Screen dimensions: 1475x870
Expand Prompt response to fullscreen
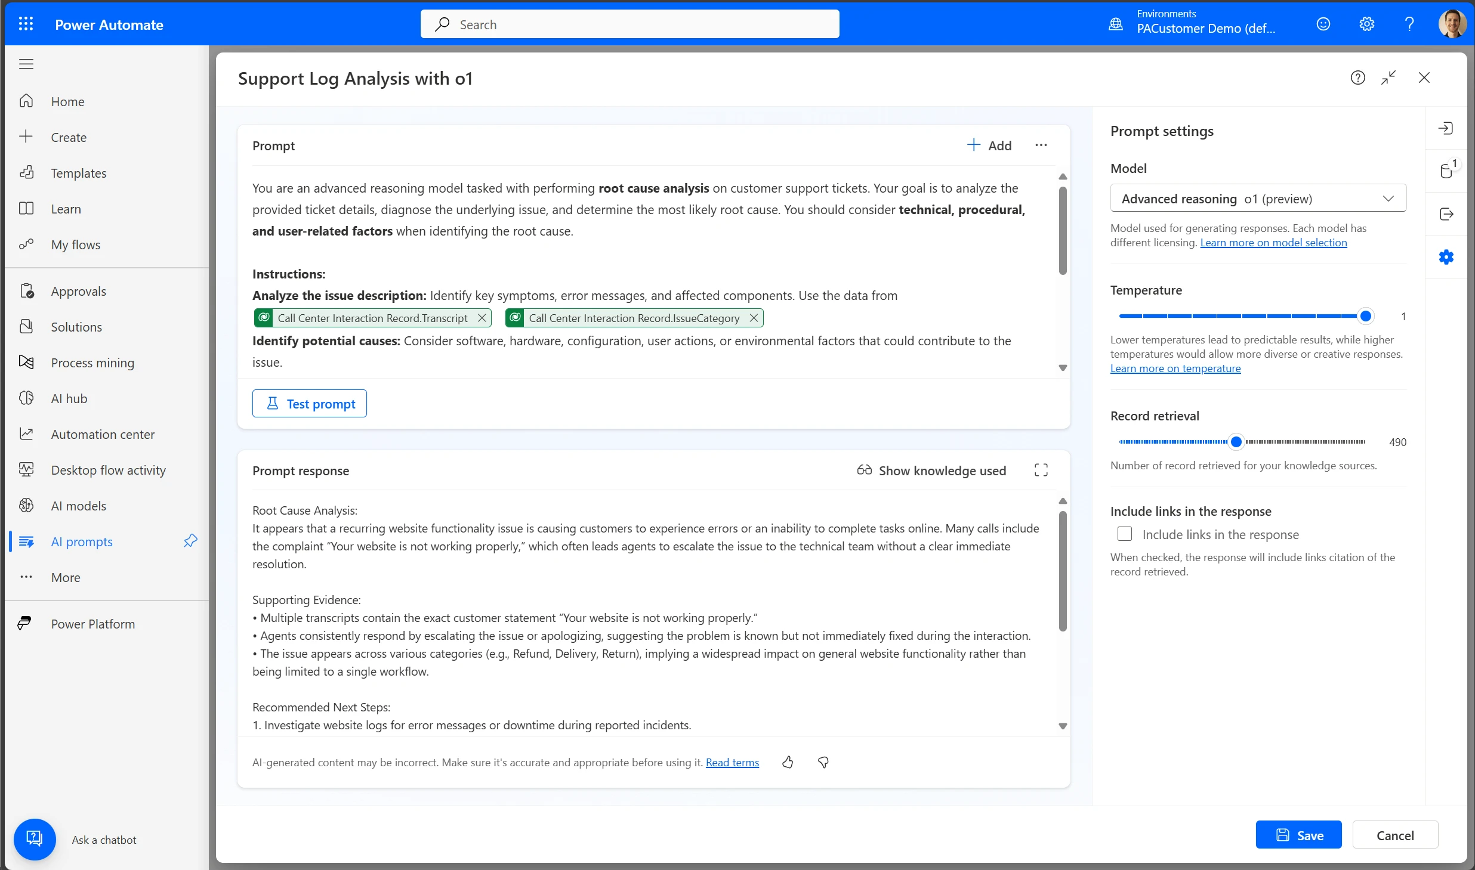1040,470
